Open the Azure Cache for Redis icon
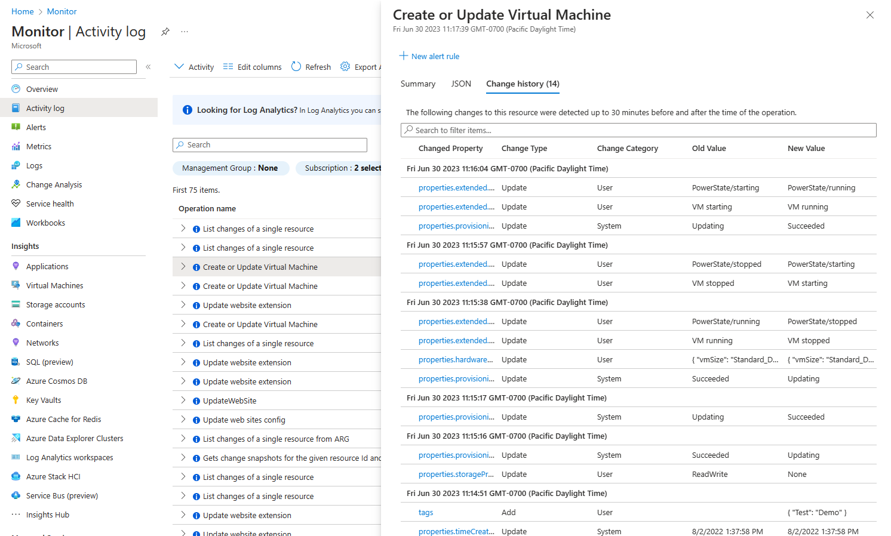Screen dimensions: 891x536 tap(16, 419)
